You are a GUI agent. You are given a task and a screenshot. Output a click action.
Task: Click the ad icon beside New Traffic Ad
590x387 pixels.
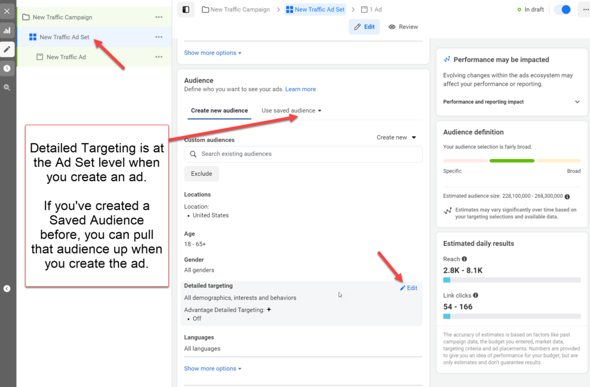[x=40, y=57]
